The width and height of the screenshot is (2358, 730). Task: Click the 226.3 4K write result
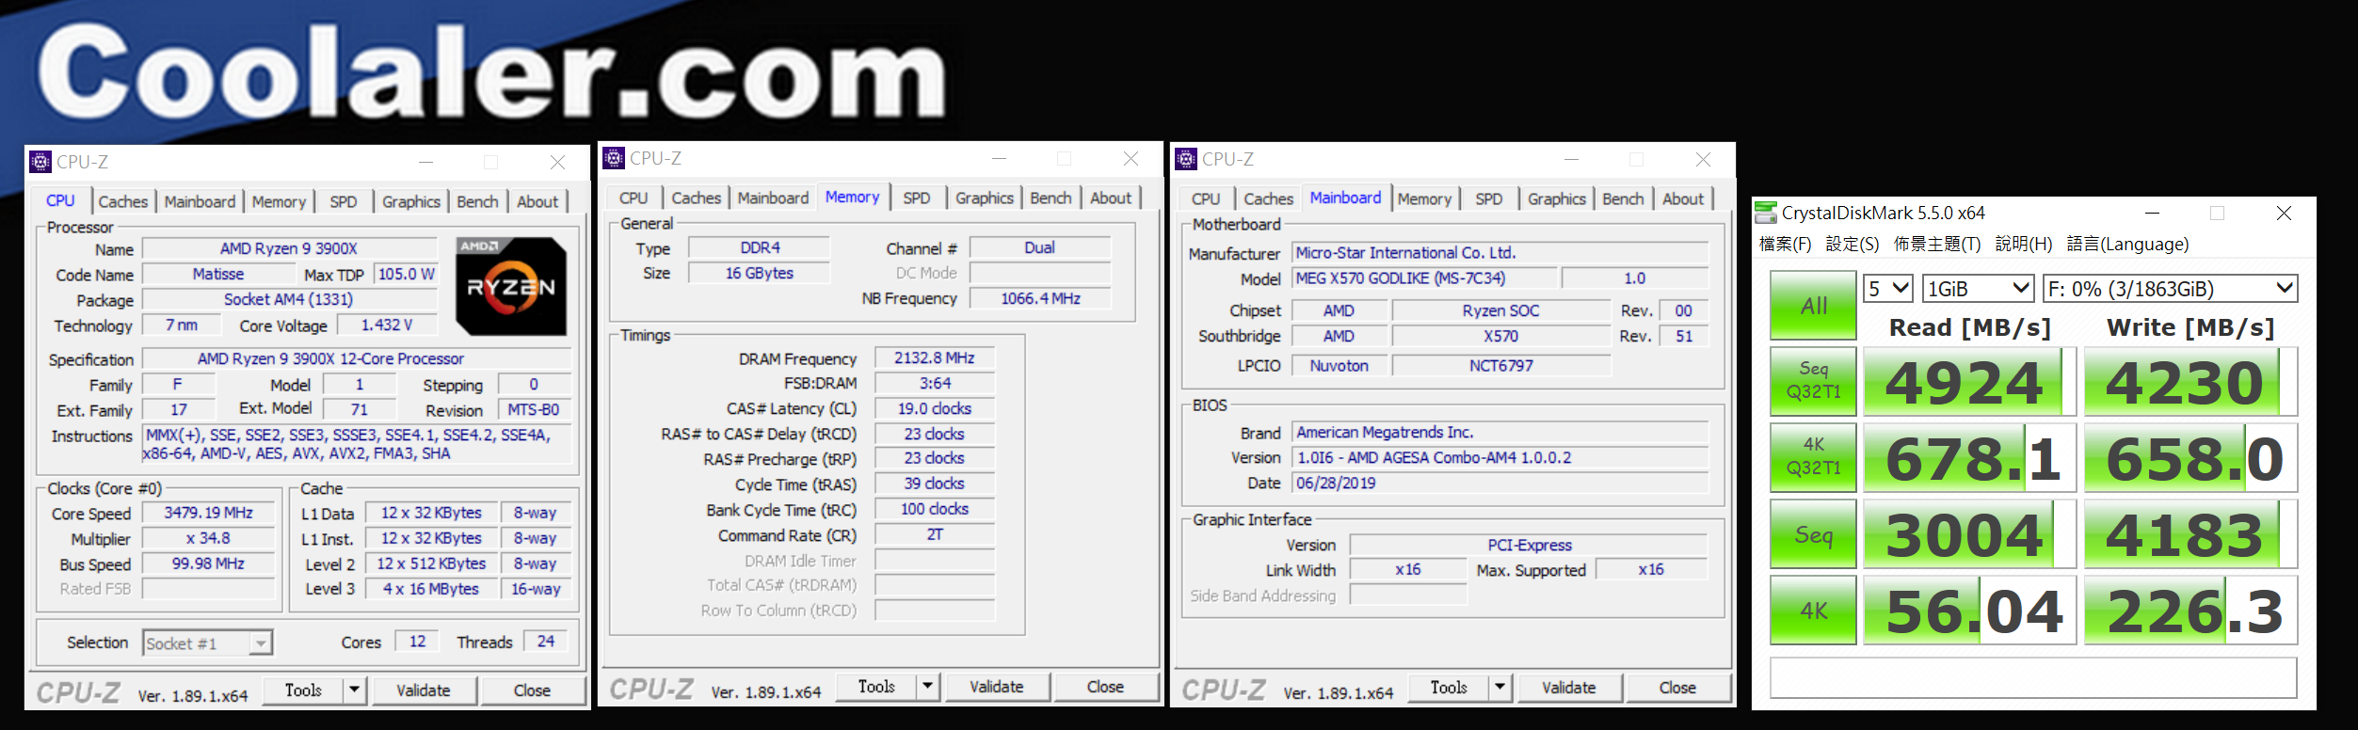2190,611
